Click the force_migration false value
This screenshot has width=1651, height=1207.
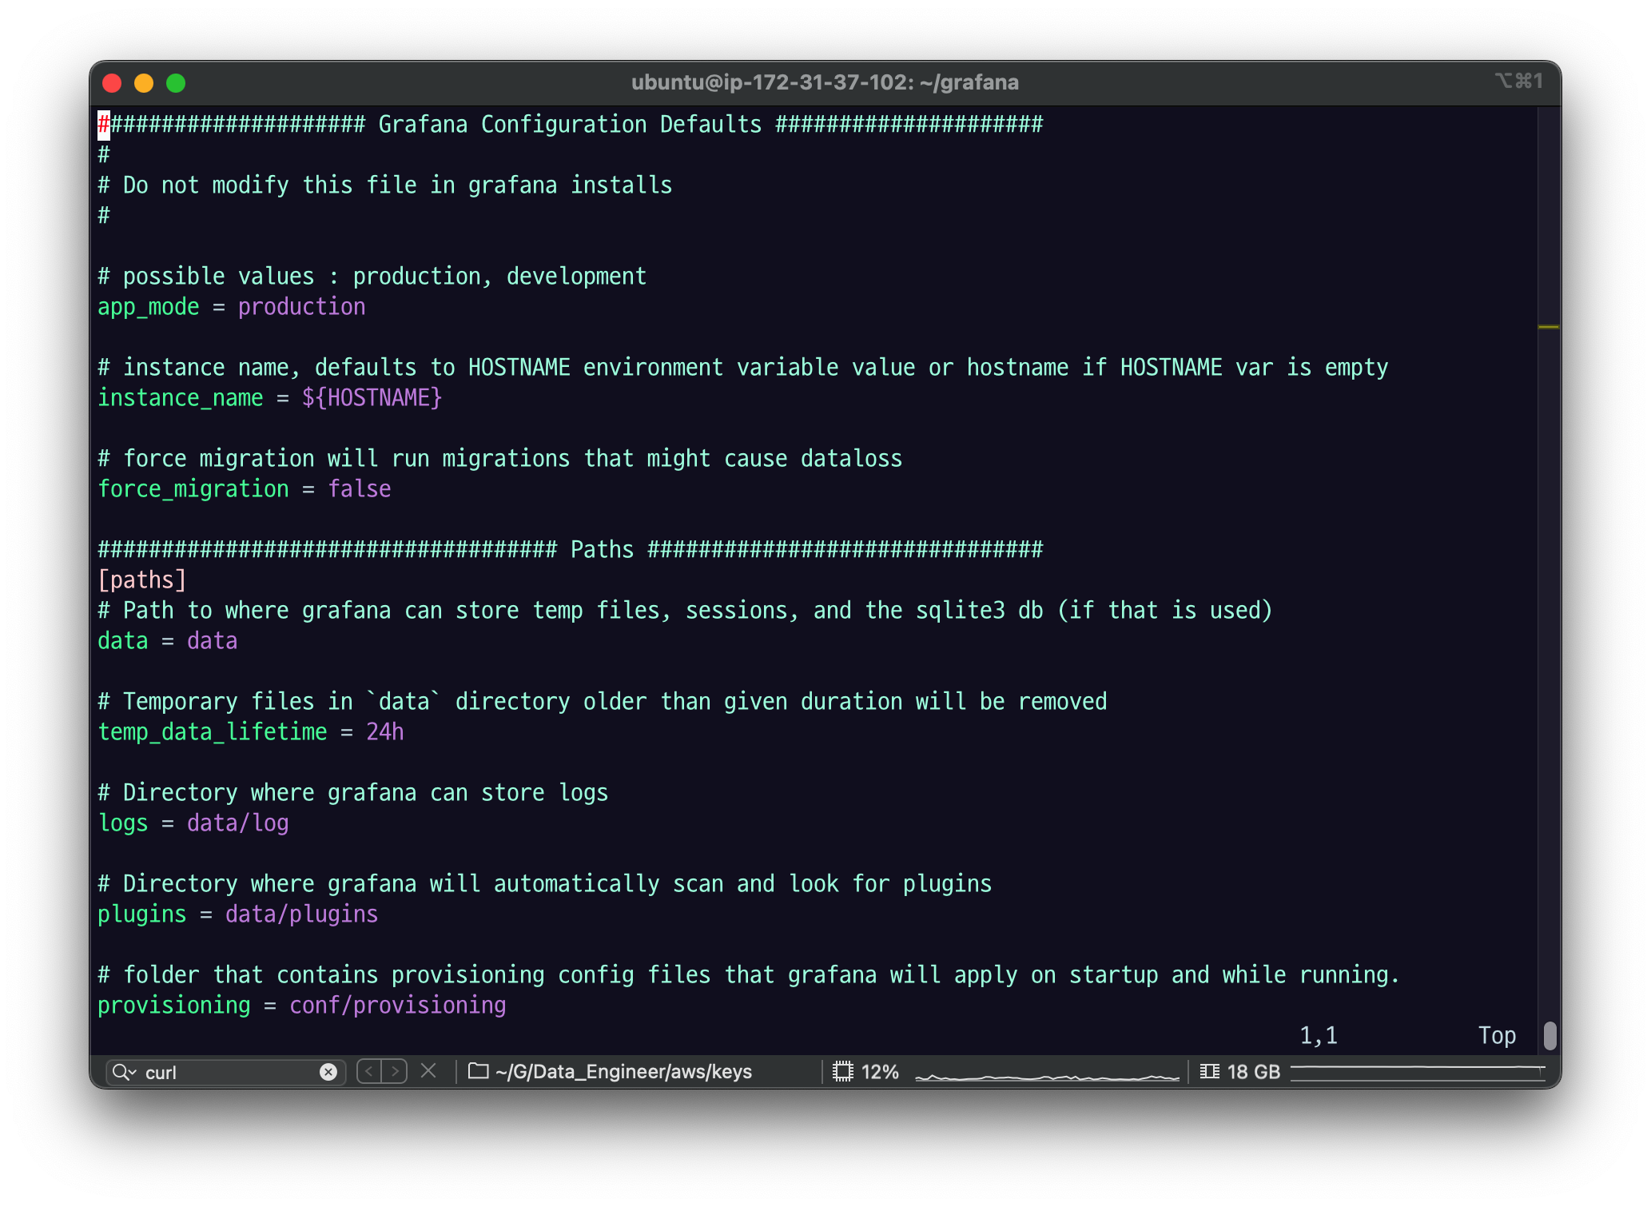360,489
